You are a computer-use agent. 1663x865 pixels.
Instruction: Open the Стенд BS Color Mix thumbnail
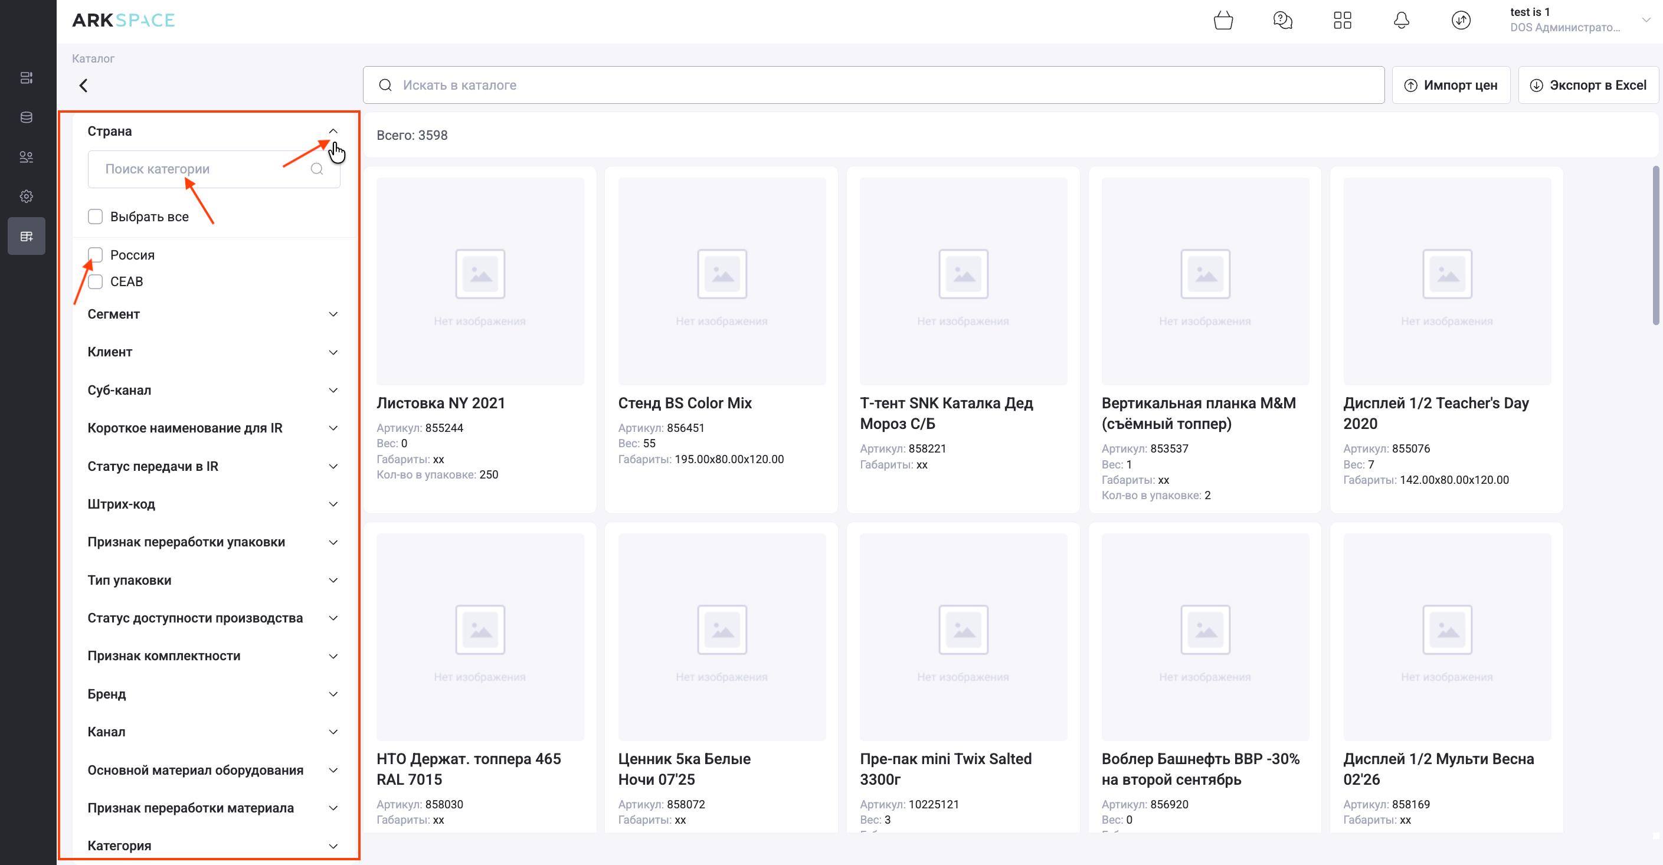coord(722,281)
